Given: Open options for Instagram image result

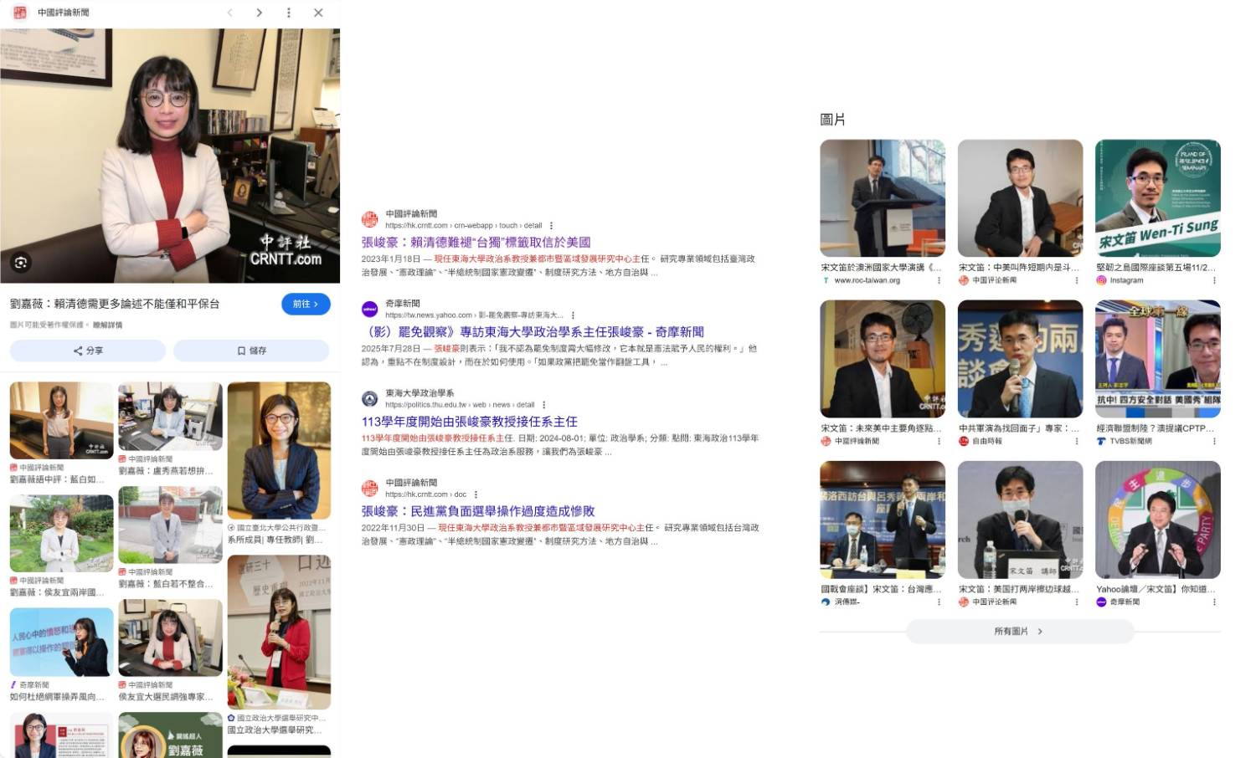Looking at the screenshot, I should click(x=1214, y=280).
